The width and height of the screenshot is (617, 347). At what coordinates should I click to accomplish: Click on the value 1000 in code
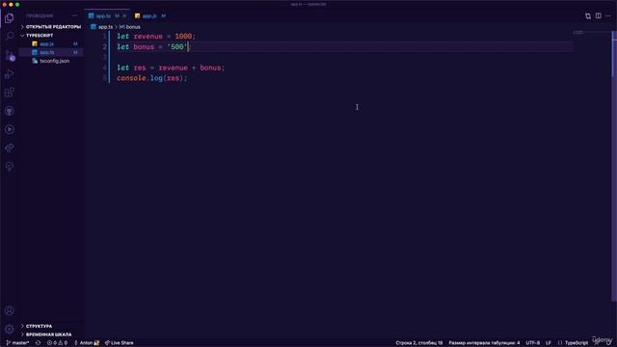[183, 37]
